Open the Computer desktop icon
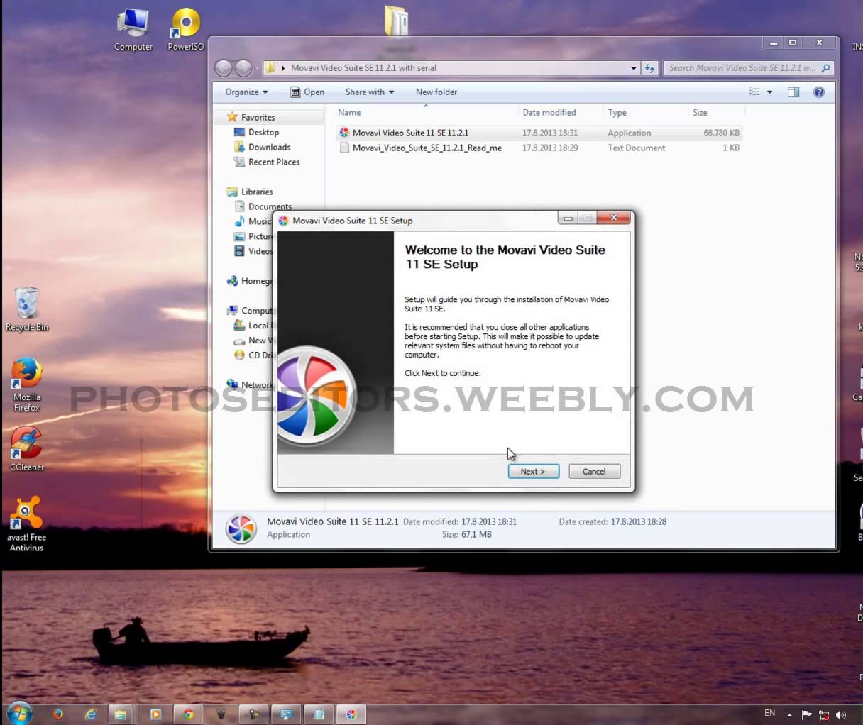The height and width of the screenshot is (725, 863). [133, 30]
